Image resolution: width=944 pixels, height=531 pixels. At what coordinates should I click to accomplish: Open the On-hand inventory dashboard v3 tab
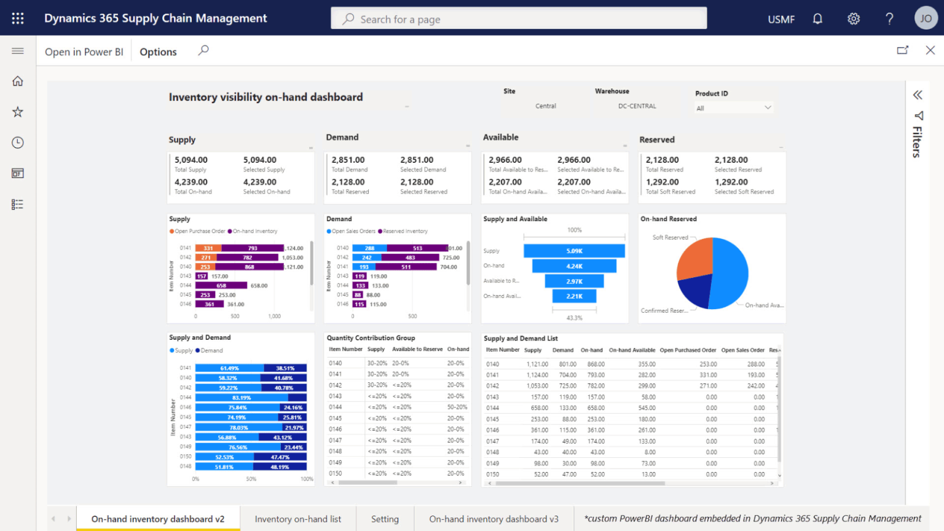tap(494, 519)
